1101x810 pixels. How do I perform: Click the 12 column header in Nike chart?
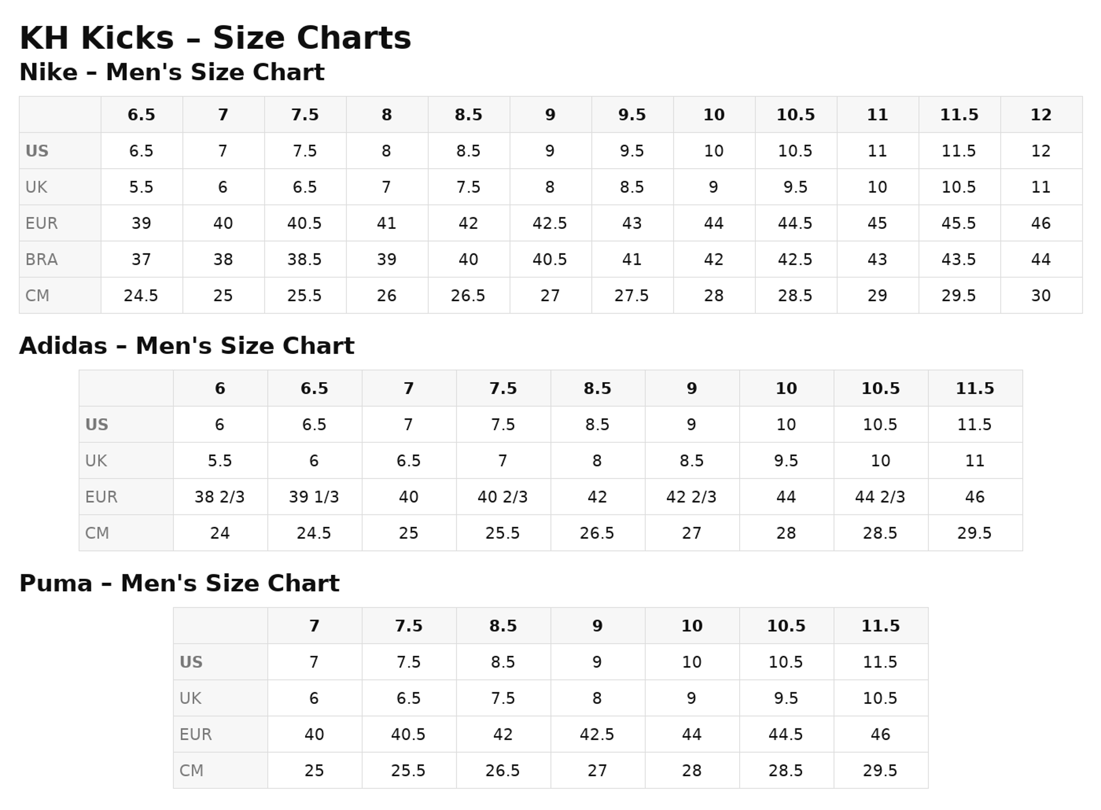click(1041, 115)
